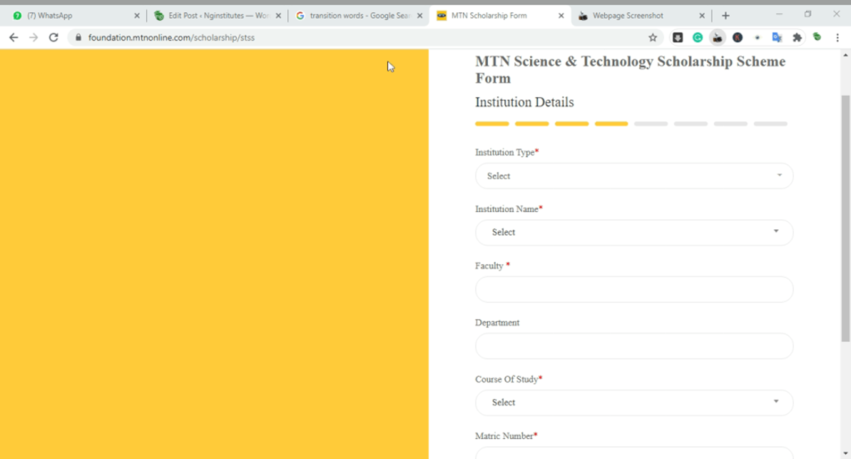Click the Institution Details heading

pyautogui.click(x=524, y=102)
